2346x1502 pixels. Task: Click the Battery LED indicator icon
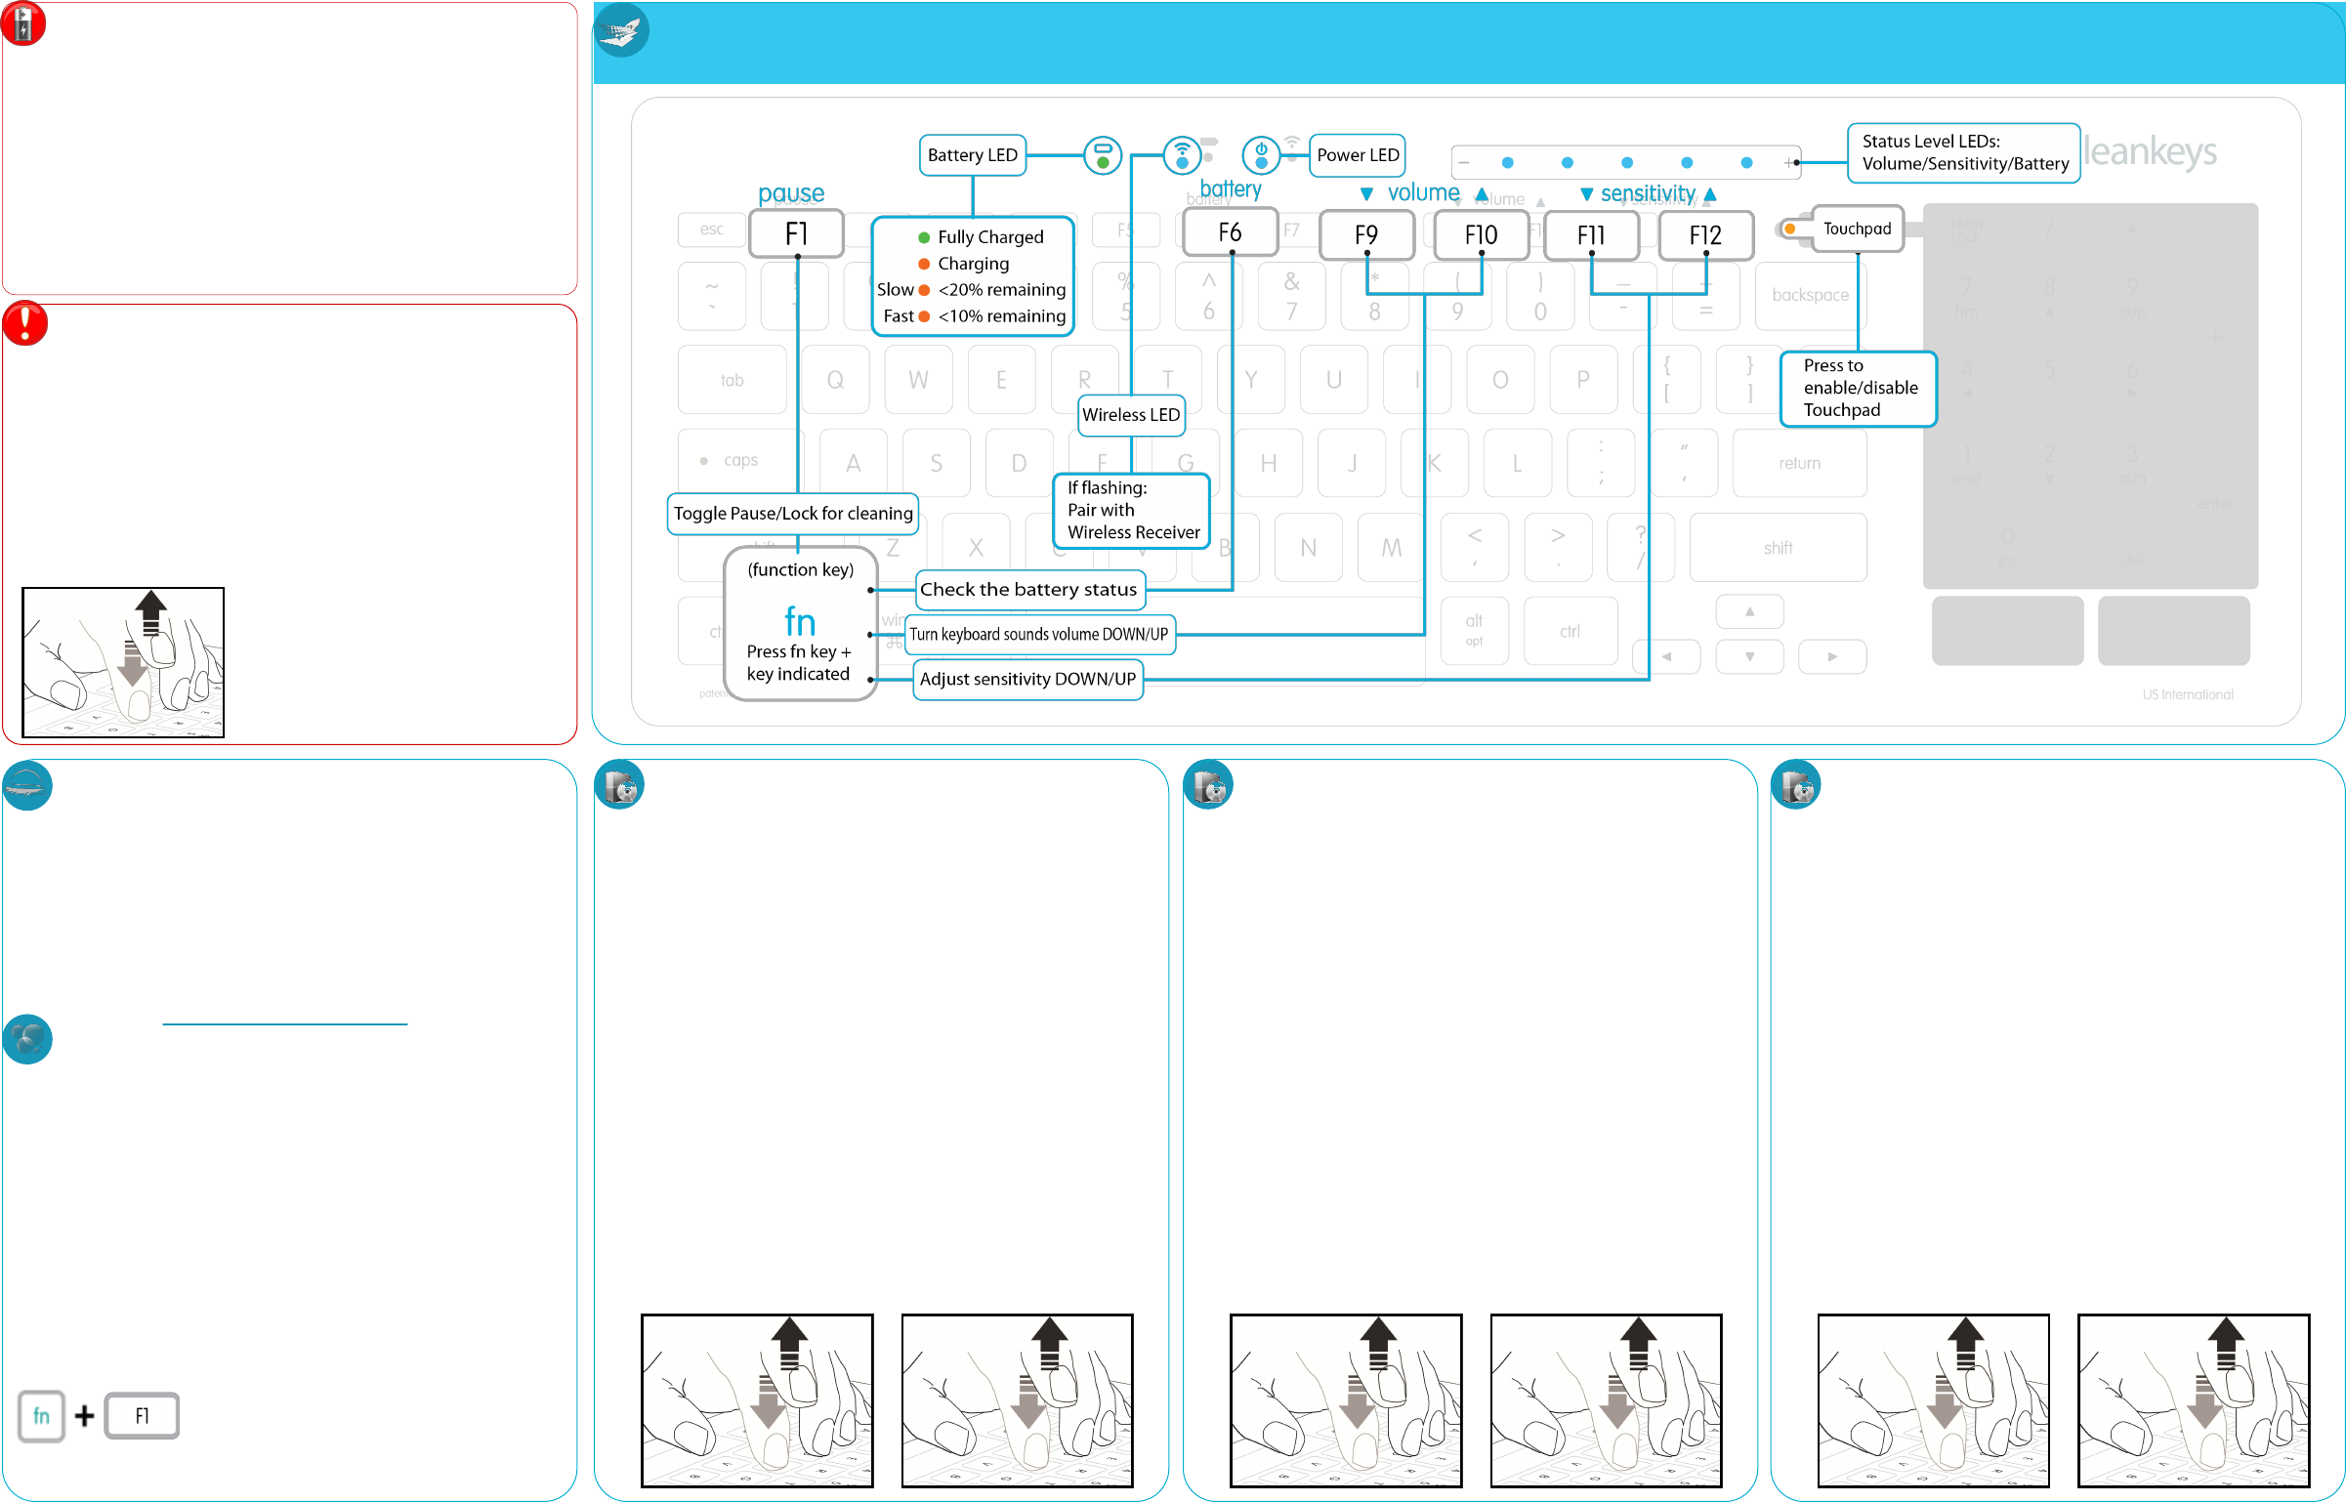point(1103,155)
